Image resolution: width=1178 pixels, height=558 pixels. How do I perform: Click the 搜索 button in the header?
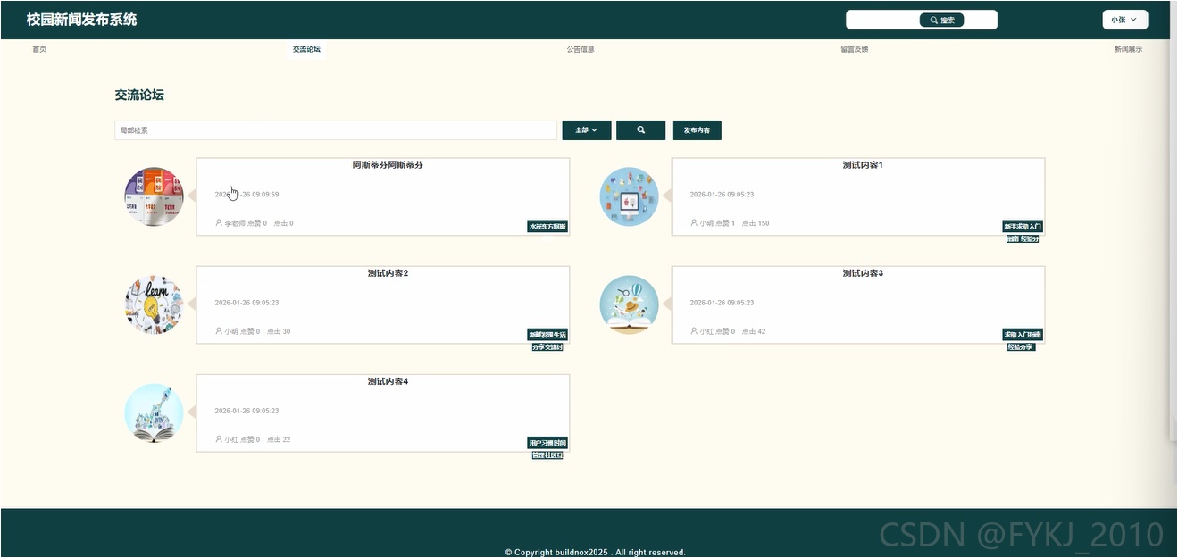[941, 20]
